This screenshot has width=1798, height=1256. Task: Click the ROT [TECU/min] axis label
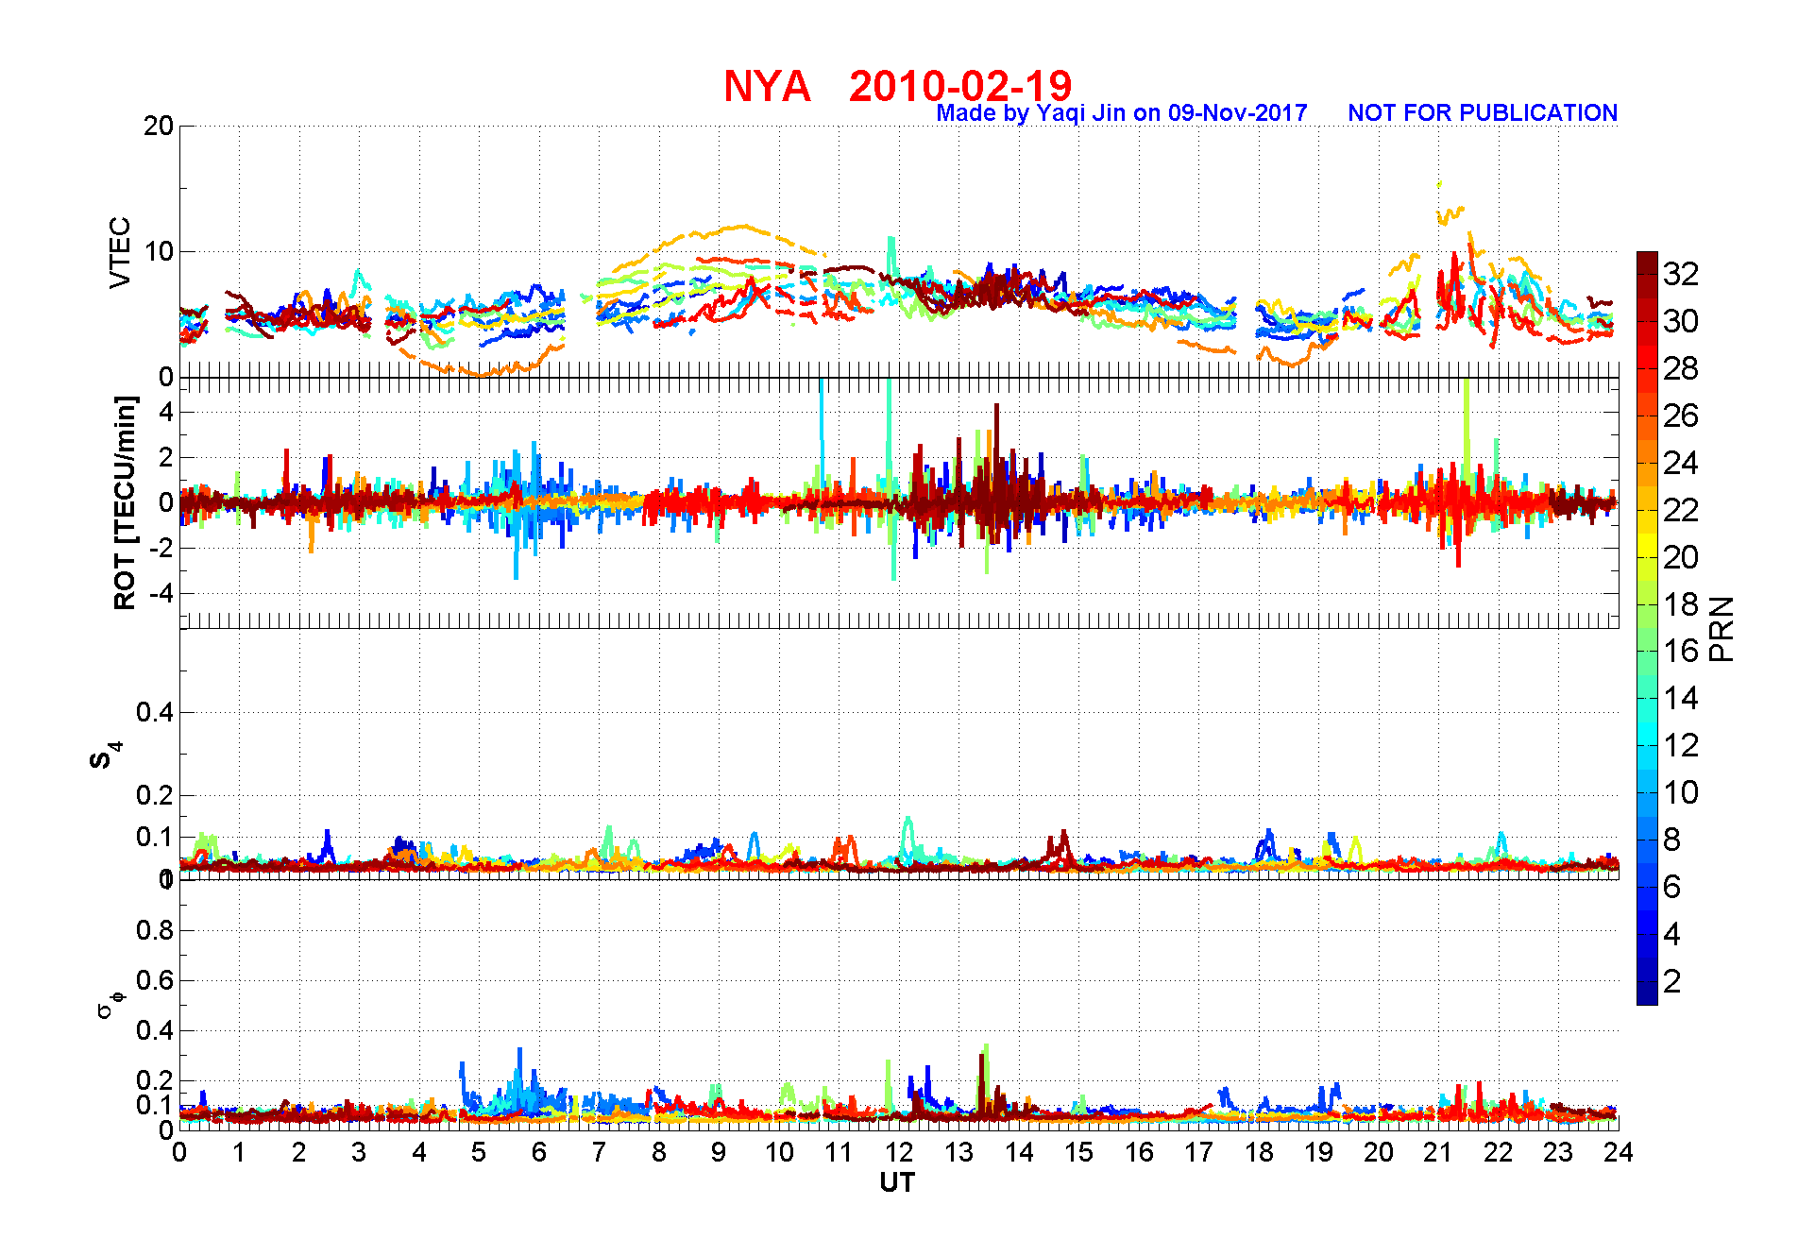point(125,502)
